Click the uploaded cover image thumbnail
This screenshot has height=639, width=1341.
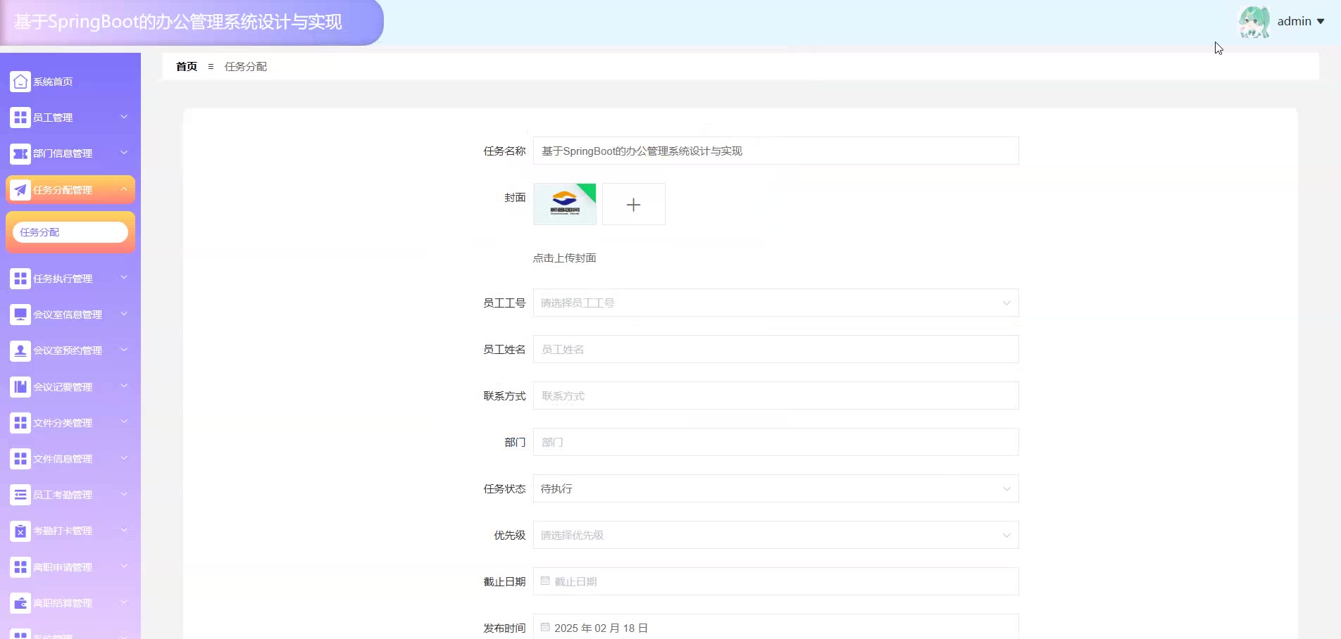tap(564, 204)
